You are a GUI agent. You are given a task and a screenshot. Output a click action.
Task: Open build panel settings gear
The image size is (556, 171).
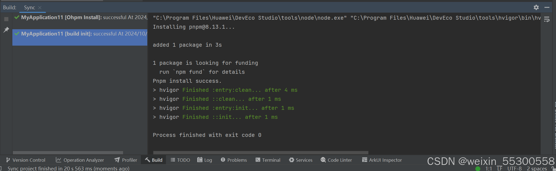click(536, 7)
